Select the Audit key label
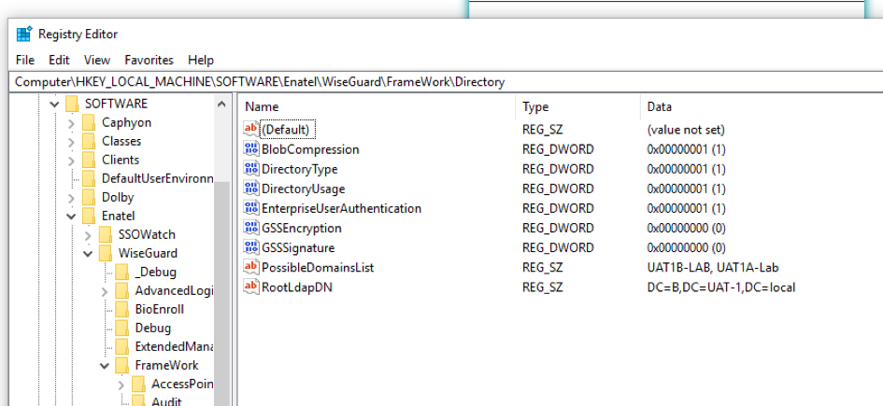 (x=166, y=401)
